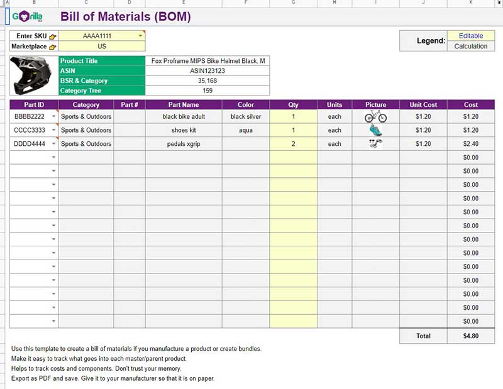Click the Gorilla logo icon
This screenshot has height=389, width=503.
click(27, 16)
